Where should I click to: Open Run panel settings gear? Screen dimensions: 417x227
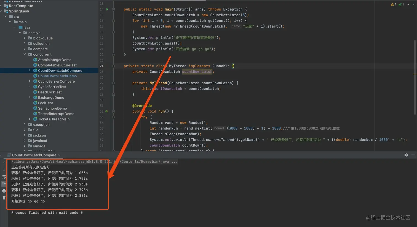pyautogui.click(x=406, y=155)
